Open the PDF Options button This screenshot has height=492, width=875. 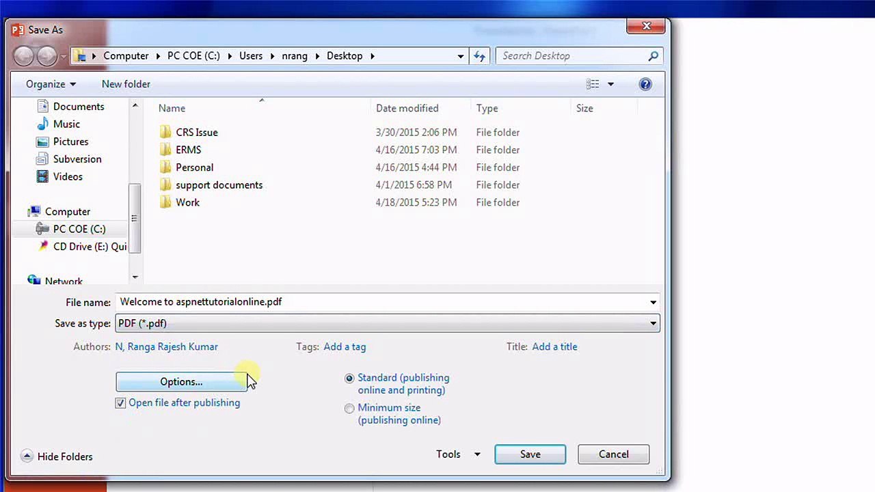click(181, 382)
